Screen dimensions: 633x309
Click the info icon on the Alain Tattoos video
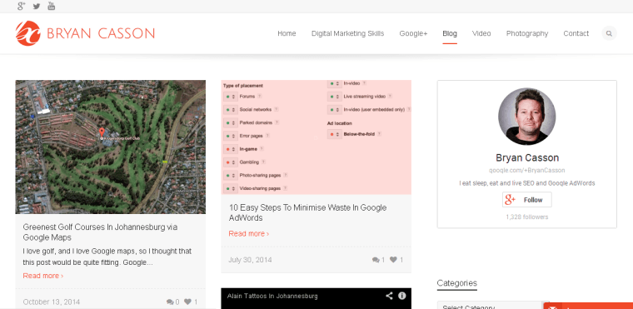tap(402, 296)
